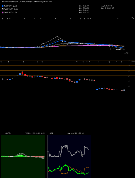135x178 pixels.
Task: Click the tallest red candlestick near the 6 level
Action: point(22,73)
